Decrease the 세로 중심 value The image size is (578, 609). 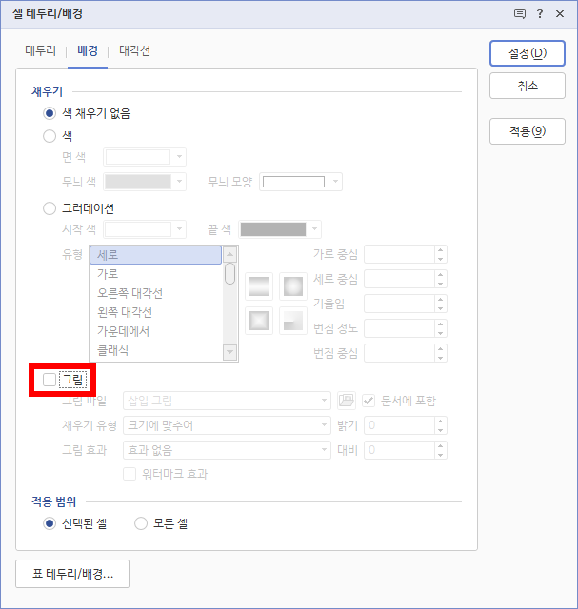(440, 284)
